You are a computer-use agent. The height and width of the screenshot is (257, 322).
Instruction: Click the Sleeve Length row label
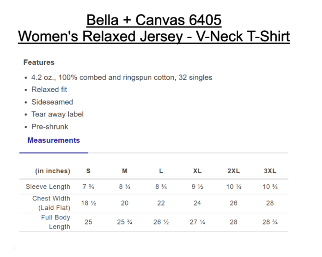click(48, 187)
